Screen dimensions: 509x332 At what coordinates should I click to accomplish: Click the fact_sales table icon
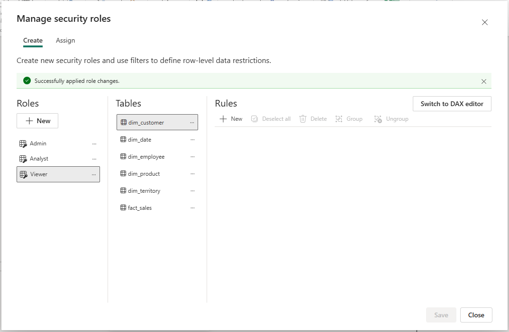[123, 207]
